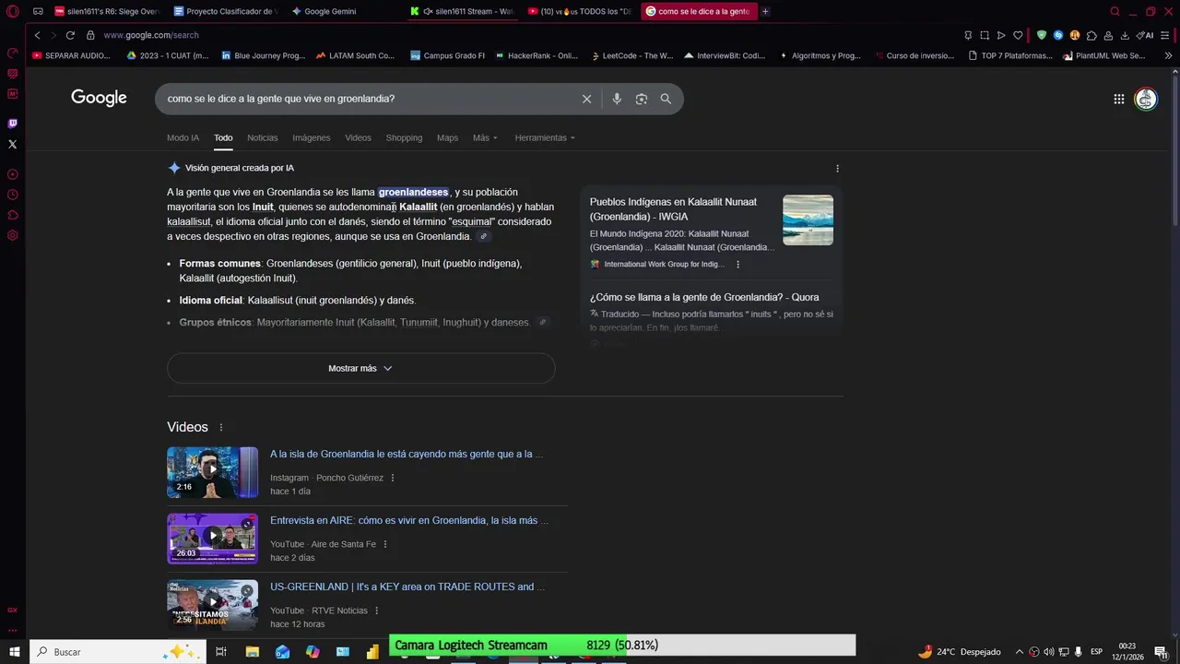Image resolution: width=1180 pixels, height=664 pixels.
Task: Open Videos section three-dot menu
Action: (221, 427)
